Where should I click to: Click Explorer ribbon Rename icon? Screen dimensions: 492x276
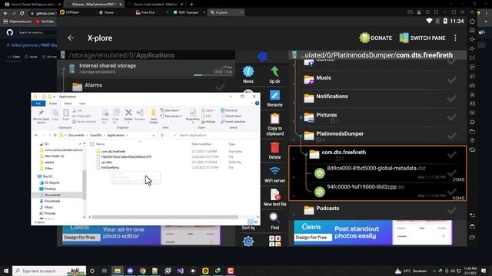(x=140, y=115)
